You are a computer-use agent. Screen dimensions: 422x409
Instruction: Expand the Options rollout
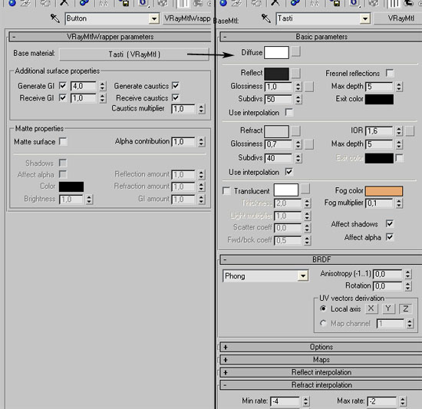tap(321, 347)
